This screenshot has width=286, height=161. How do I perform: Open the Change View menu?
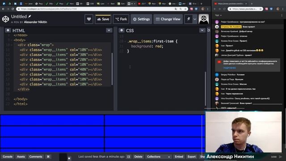168,19
